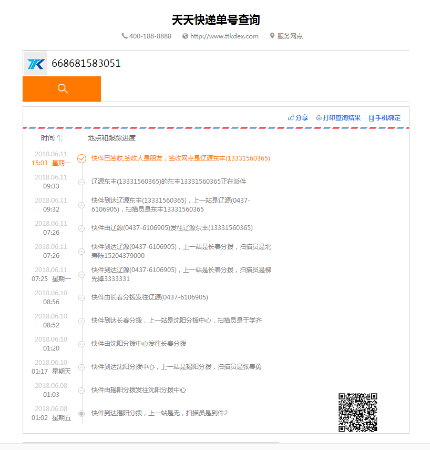This screenshot has height=450, width=430.
Task: Click the orange signed checkmark status icon
Action: click(x=81, y=158)
